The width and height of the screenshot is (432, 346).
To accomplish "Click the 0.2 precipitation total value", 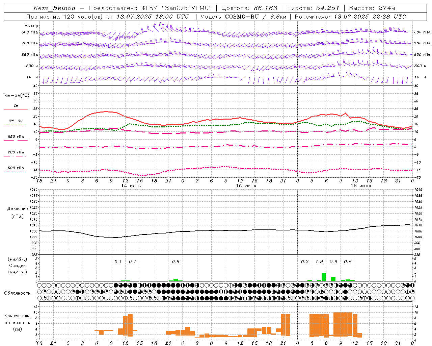I will pos(305,262).
